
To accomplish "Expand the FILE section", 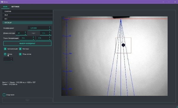I will [27, 15].
